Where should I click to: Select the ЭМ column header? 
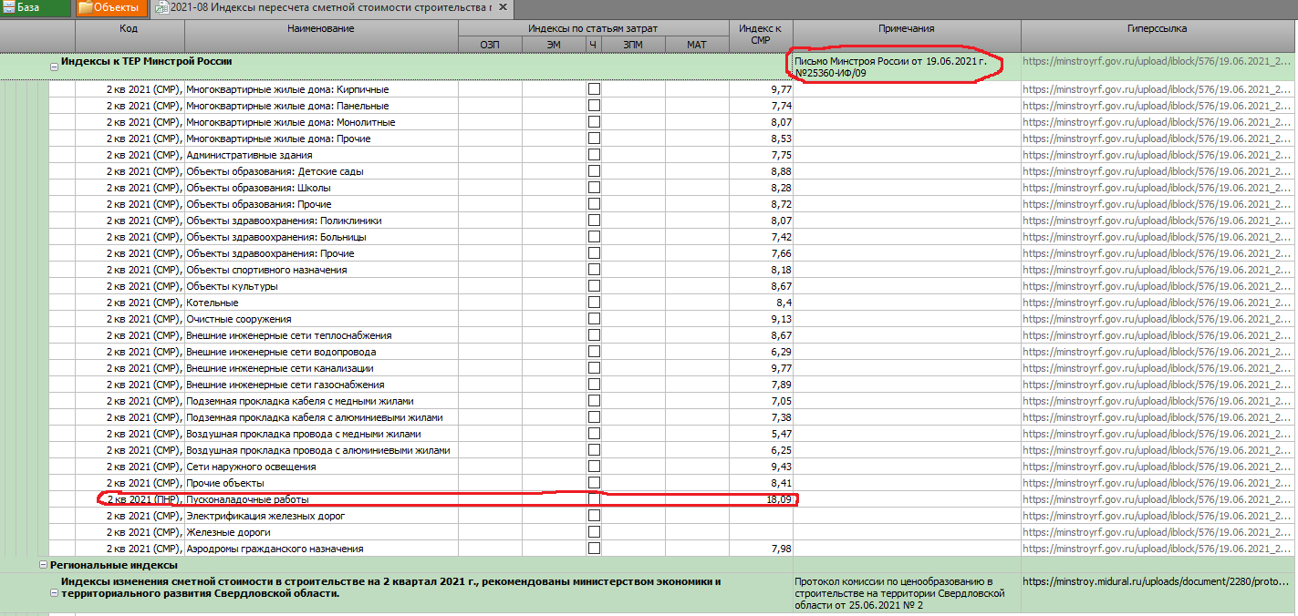point(554,44)
